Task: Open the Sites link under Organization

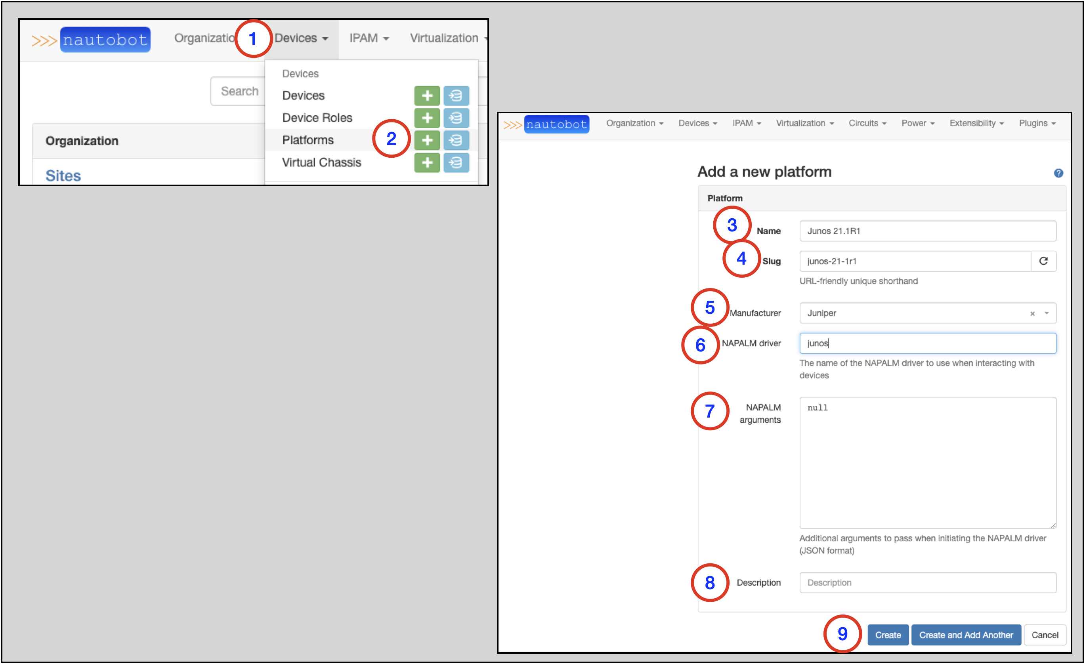Action: click(x=63, y=176)
